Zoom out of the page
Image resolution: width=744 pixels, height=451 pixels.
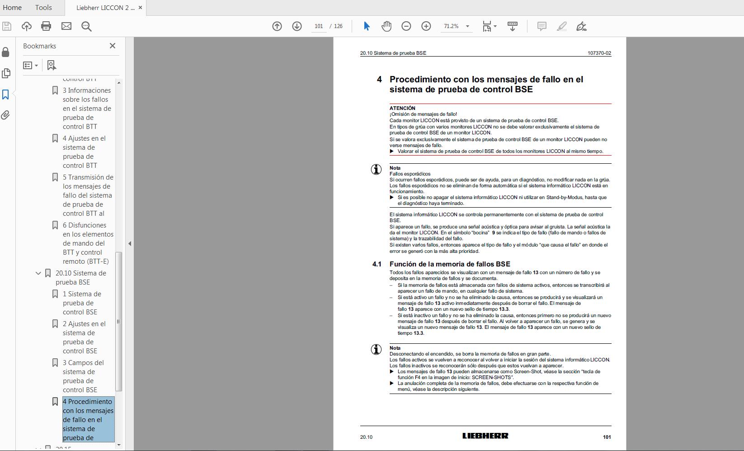point(406,26)
